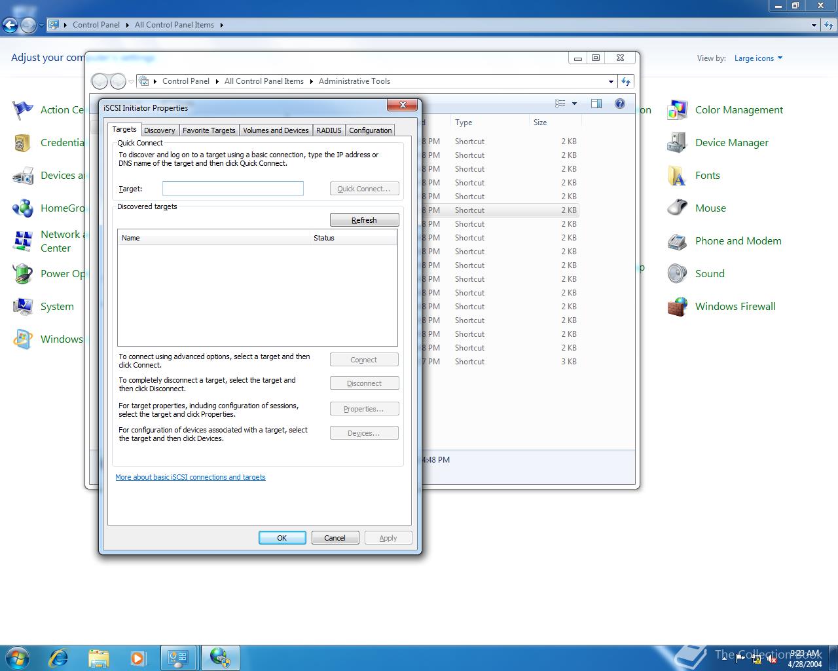Open the System icon

coord(23,307)
